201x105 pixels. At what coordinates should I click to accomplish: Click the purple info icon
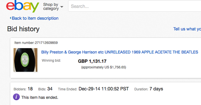coord(16,97)
